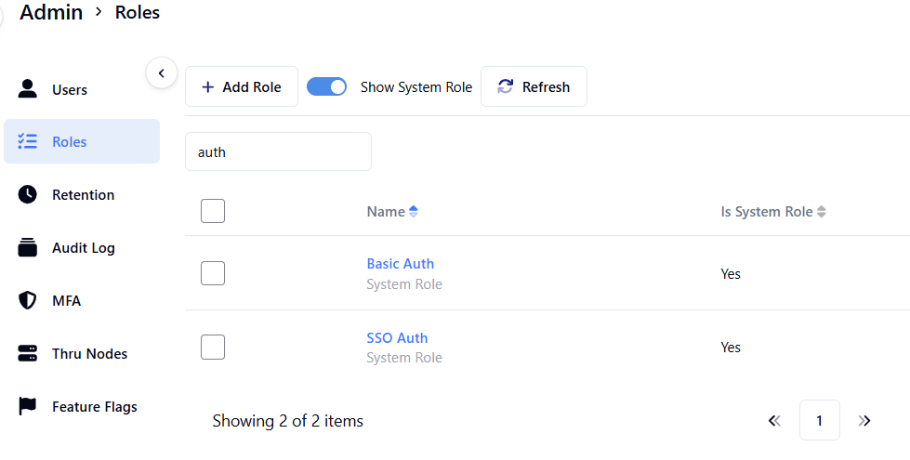Click the sort arrows beside Name column
910x460 pixels.
(x=414, y=212)
